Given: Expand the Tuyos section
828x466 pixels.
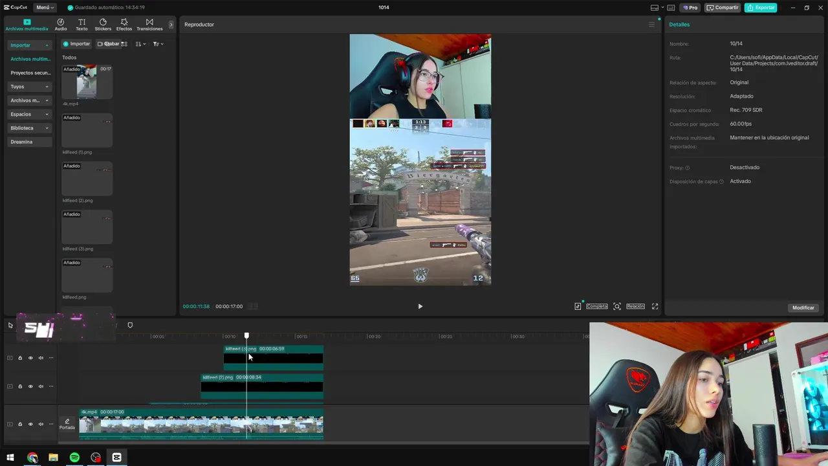Looking at the screenshot, I should pyautogui.click(x=30, y=87).
